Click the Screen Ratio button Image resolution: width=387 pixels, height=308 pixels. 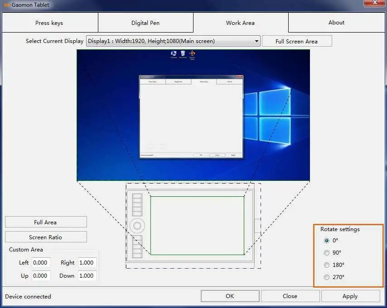(x=46, y=237)
